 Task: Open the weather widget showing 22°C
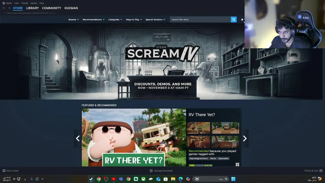(x=315, y=179)
